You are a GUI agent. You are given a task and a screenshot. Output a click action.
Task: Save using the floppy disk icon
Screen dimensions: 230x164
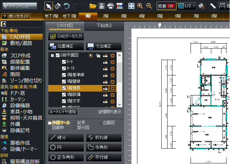[102, 6]
